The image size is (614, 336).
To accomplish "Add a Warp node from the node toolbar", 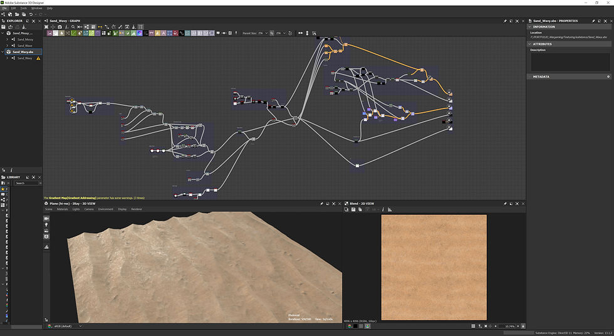I will pos(187,33).
